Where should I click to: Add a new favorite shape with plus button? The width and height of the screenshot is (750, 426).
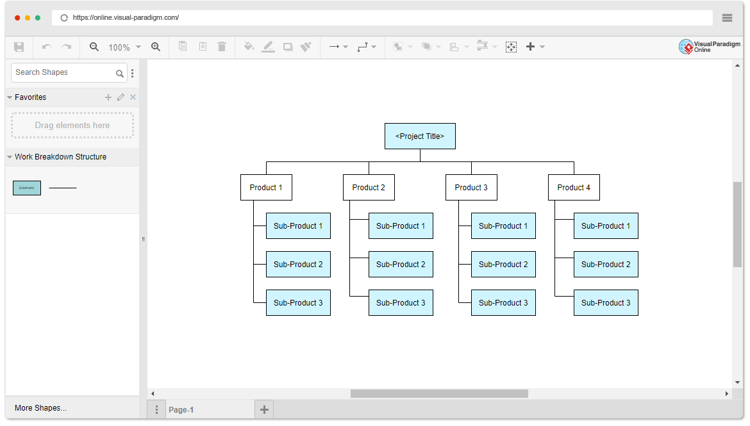[108, 97]
